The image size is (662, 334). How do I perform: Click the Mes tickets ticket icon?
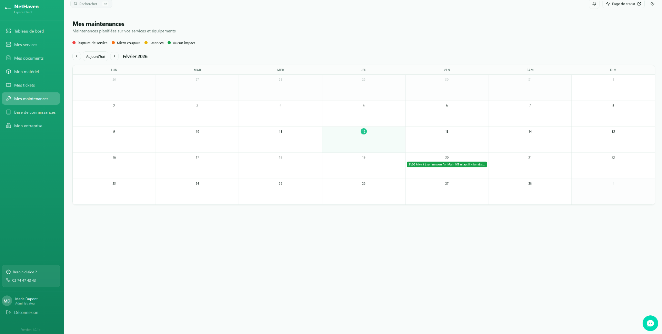pos(9,85)
